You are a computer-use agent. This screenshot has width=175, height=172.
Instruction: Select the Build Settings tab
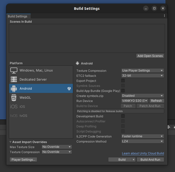click(18, 16)
